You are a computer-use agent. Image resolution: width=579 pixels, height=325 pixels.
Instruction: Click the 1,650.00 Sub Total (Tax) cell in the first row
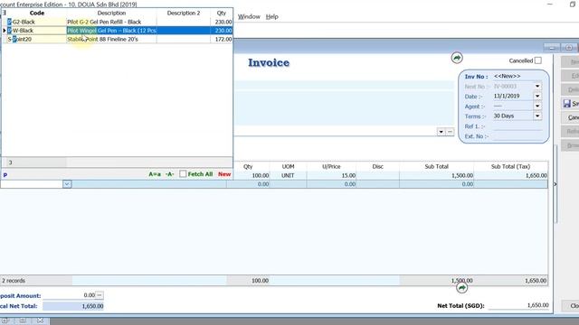510,175
